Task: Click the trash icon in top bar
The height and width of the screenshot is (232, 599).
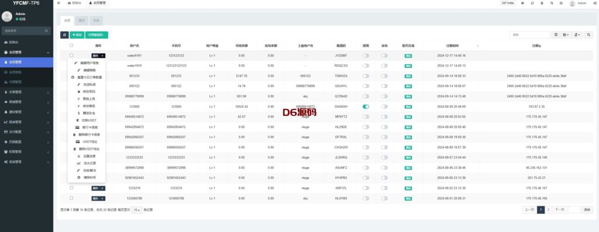Action: pos(542,3)
